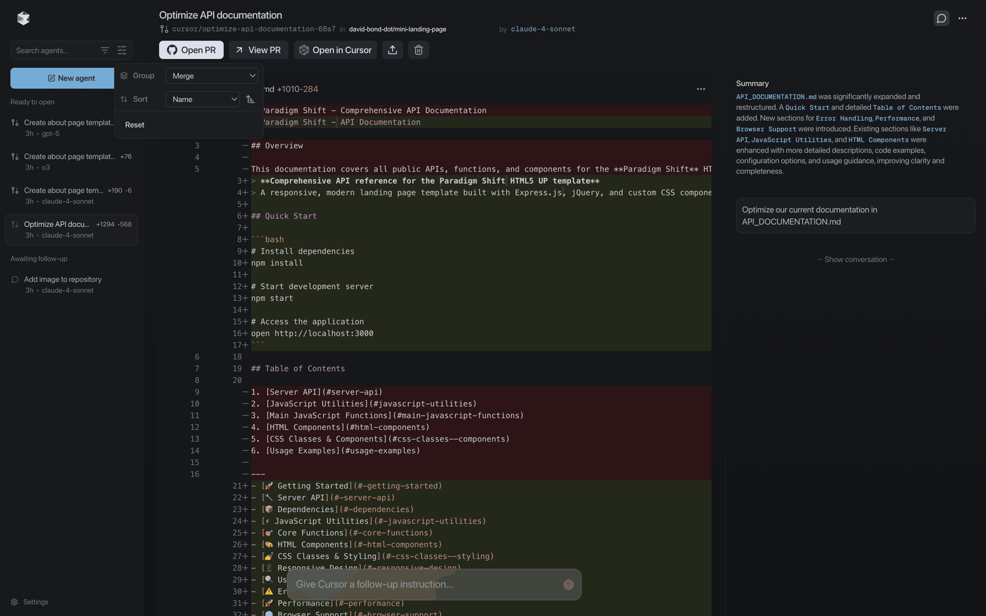Delete agent with the trash icon
The width and height of the screenshot is (986, 616).
pyautogui.click(x=419, y=50)
